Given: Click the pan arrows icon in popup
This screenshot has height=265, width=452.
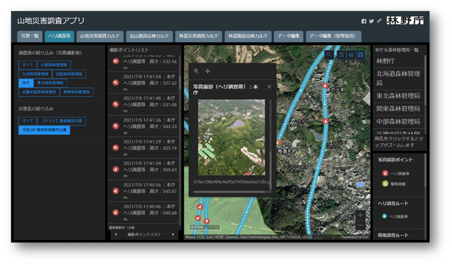Looking at the screenshot, I should (x=208, y=71).
